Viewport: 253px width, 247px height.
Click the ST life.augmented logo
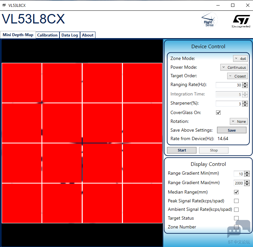pyautogui.click(x=241, y=21)
